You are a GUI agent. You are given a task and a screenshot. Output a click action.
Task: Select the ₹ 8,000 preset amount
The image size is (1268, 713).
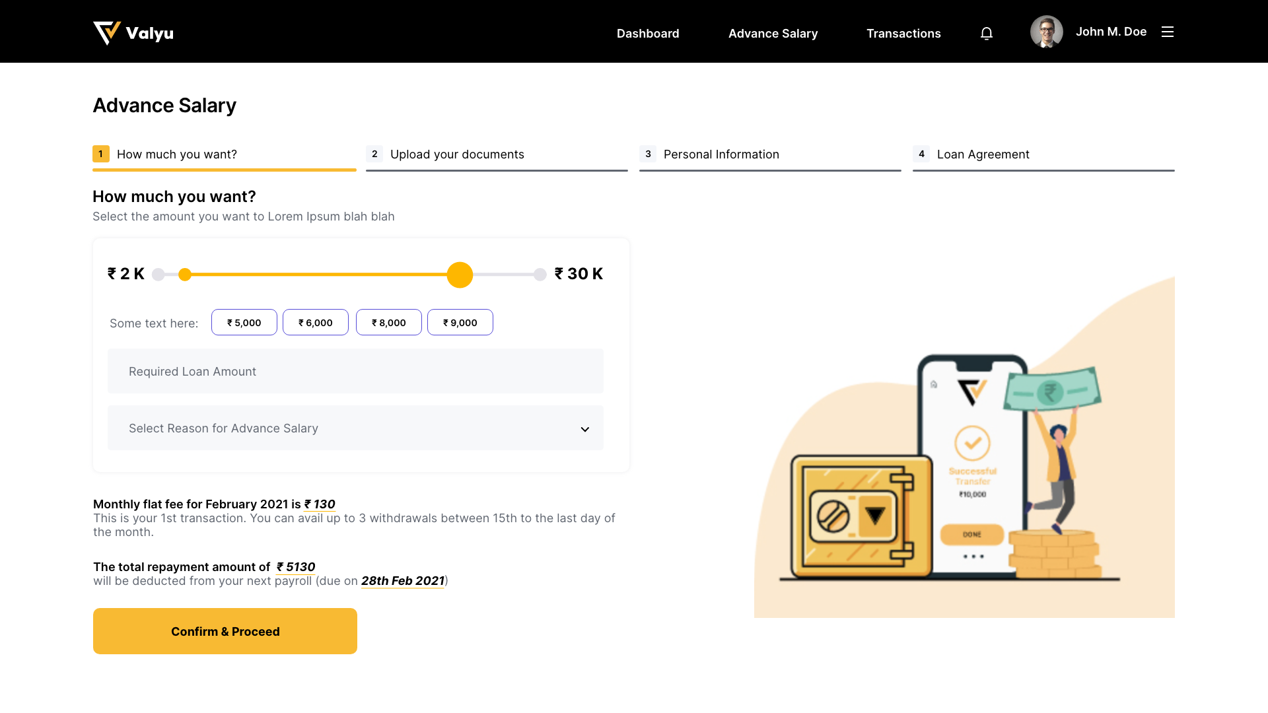[389, 323]
